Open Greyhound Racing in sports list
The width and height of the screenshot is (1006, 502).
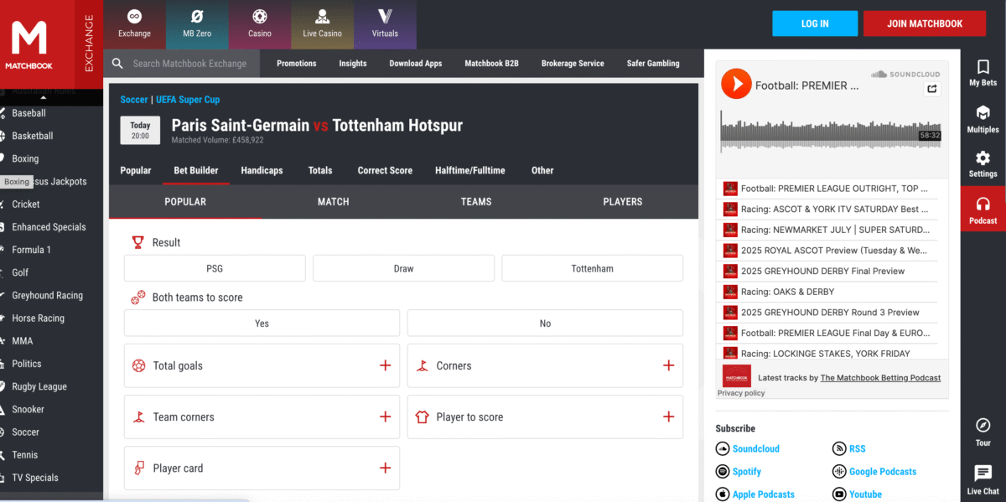click(x=47, y=296)
